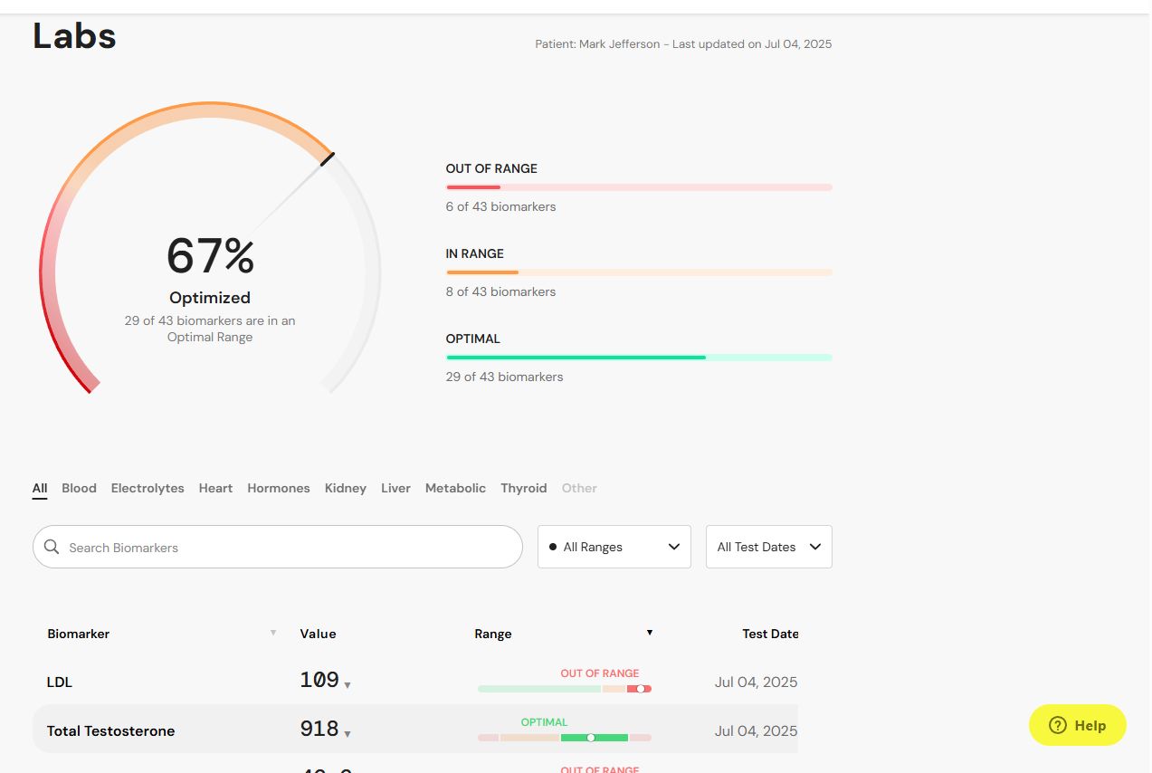This screenshot has height=773, width=1152.
Task: Click the Biomarker column sort arrow
Action: coord(273,633)
